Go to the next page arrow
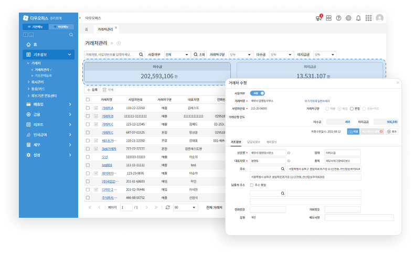Screen dimensions: 415x255 (x=146, y=207)
